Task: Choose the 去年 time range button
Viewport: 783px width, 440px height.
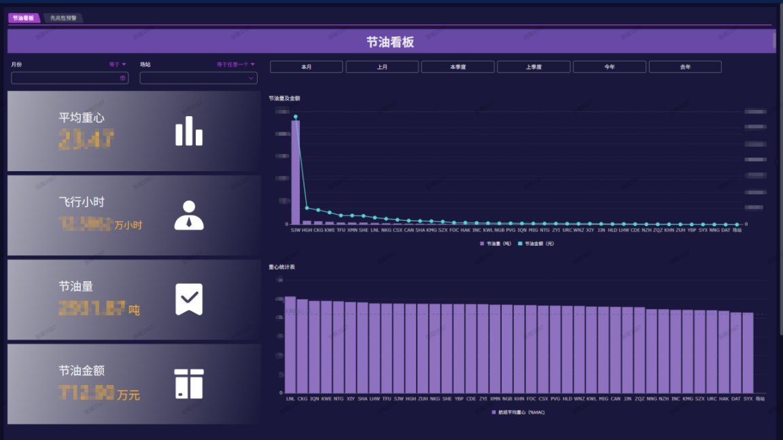Action: coord(685,67)
